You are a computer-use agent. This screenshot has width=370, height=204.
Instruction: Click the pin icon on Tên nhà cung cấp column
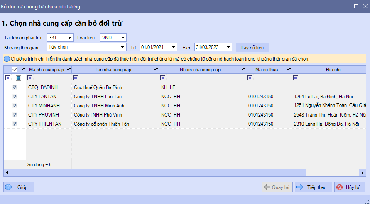(156, 70)
